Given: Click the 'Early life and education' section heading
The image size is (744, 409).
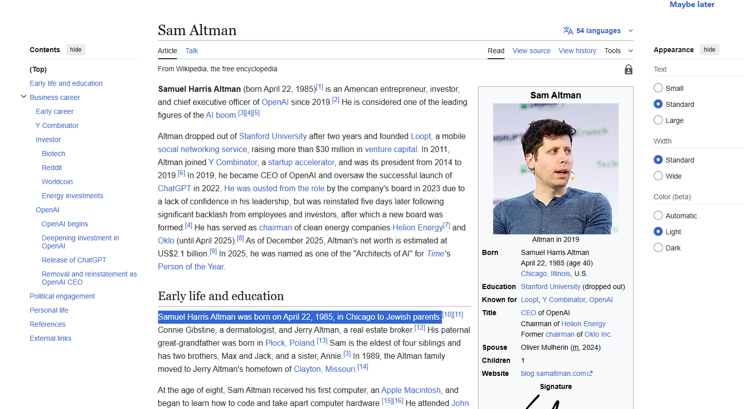Looking at the screenshot, I should [x=221, y=296].
